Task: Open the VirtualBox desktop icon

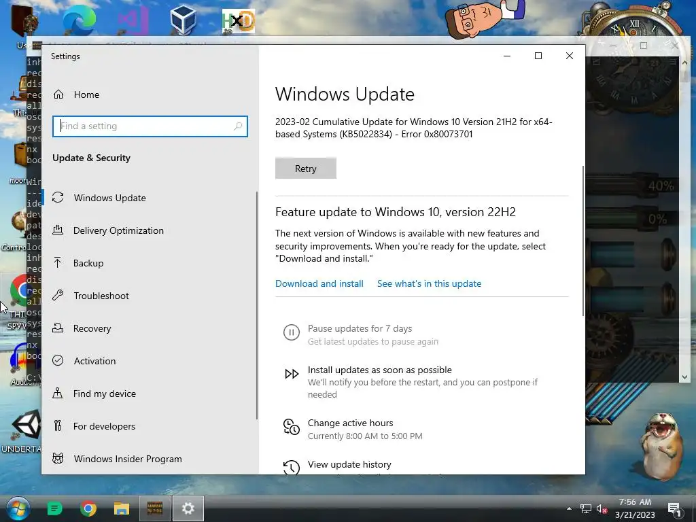Action: [x=184, y=20]
